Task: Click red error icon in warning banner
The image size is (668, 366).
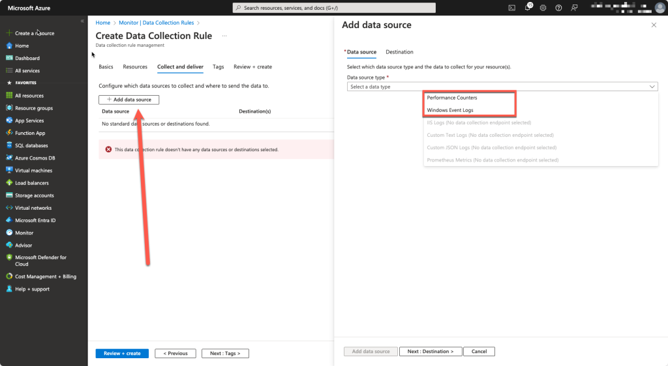Action: (109, 149)
